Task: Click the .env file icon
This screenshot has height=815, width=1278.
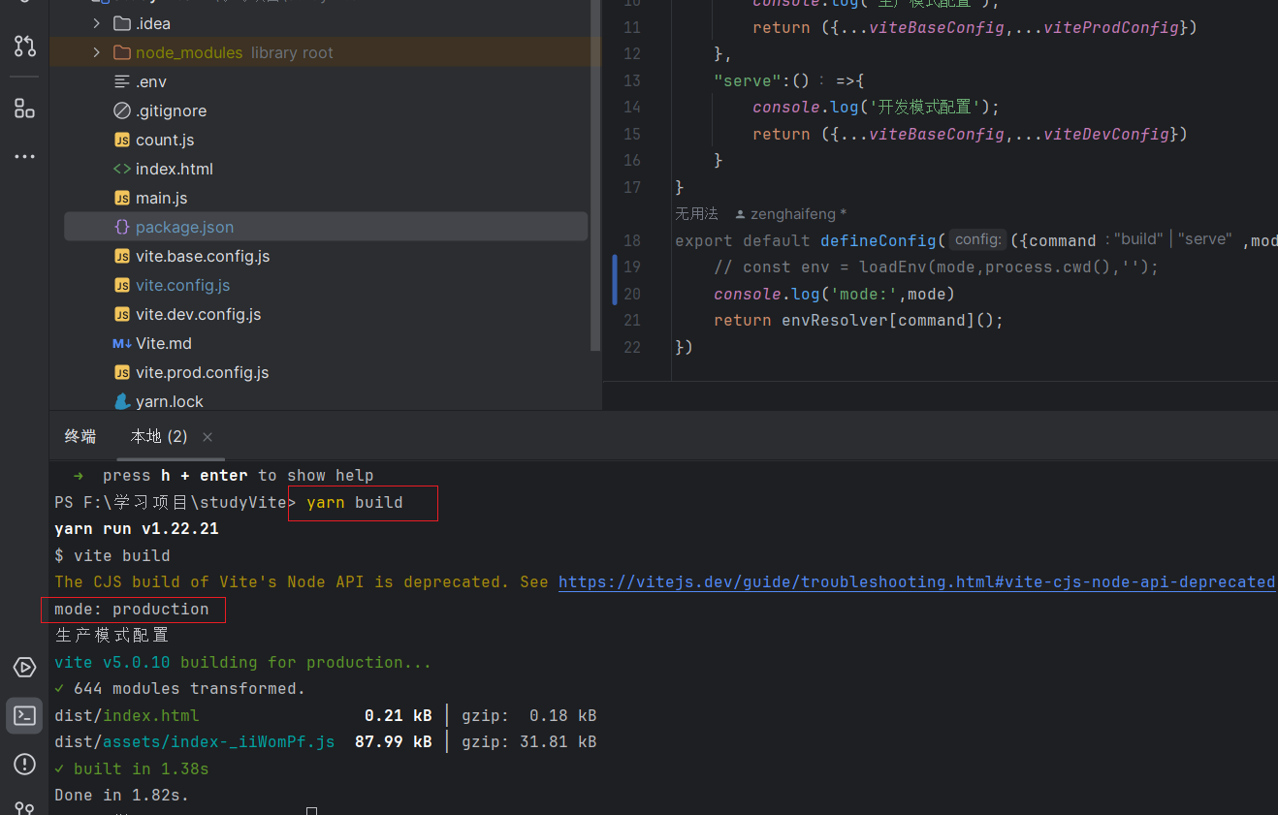Action: 122,81
